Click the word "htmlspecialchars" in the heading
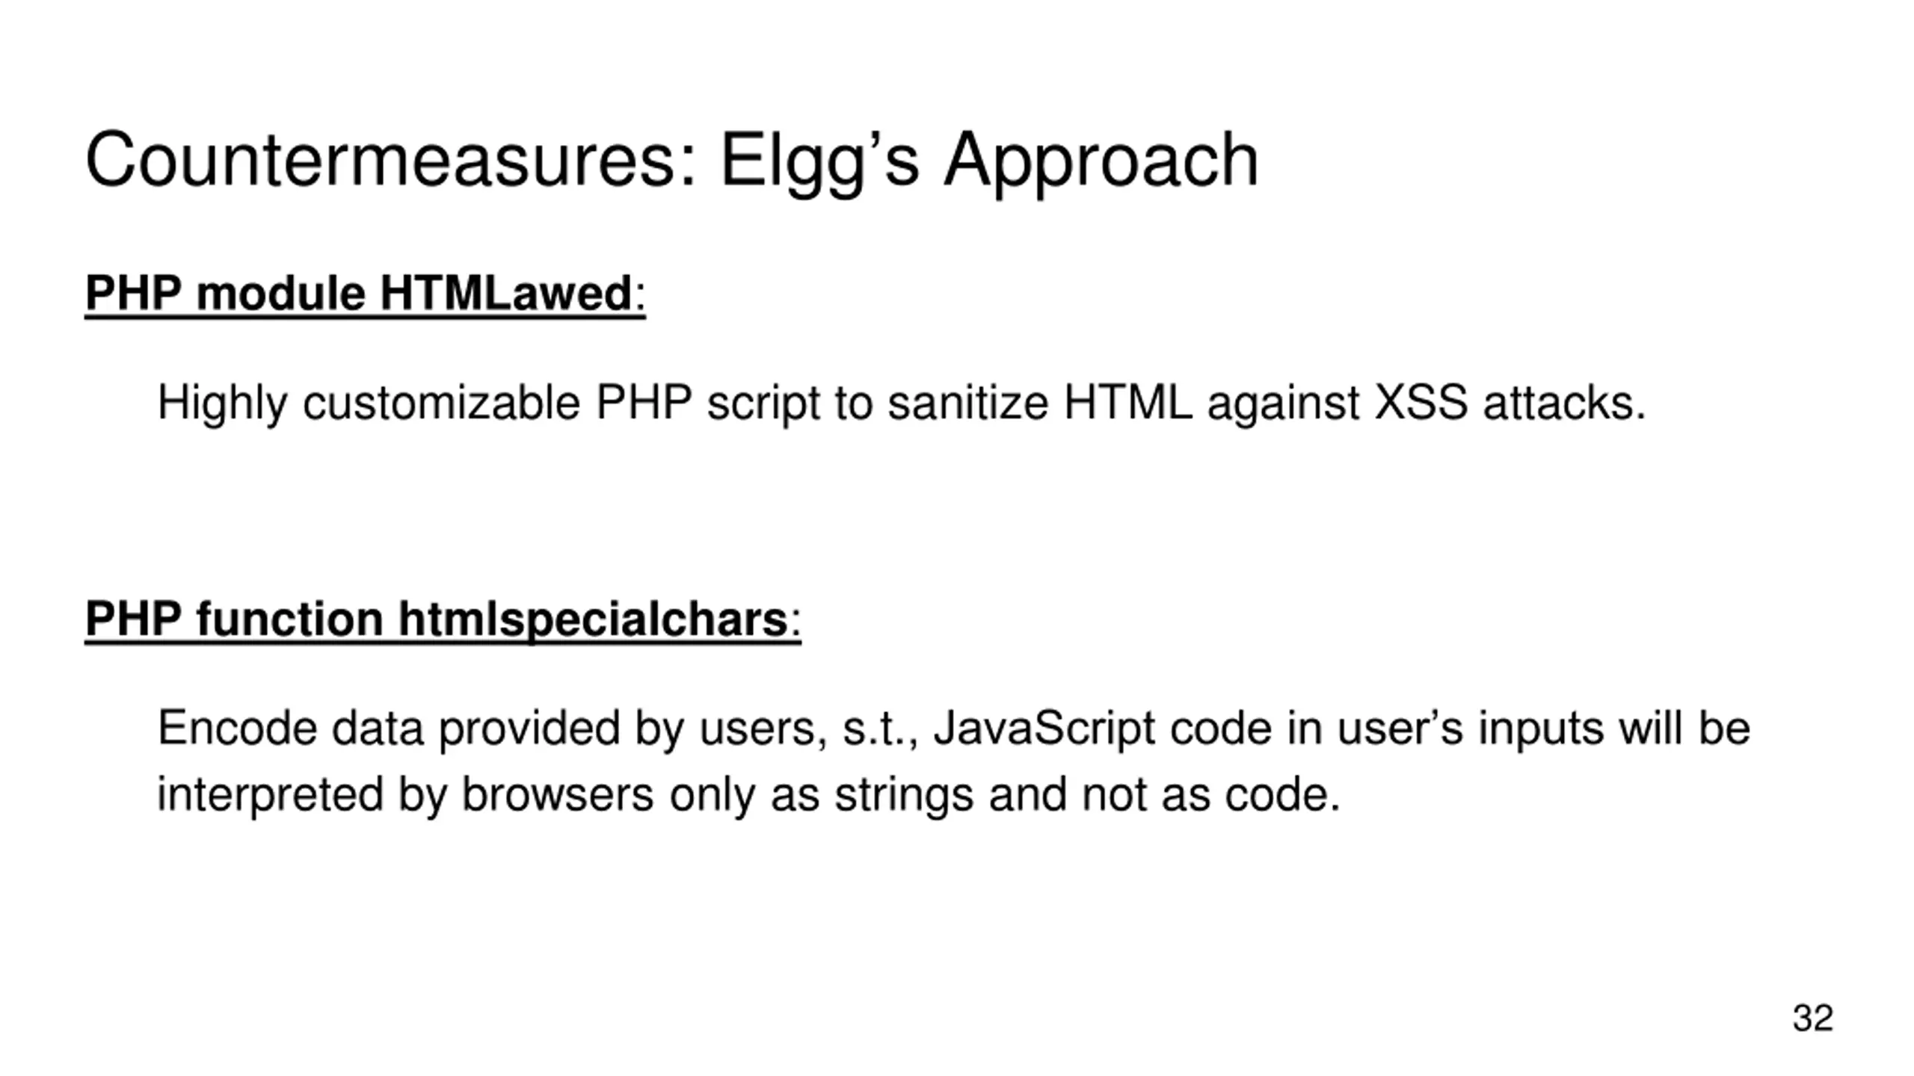1914x1076 pixels. click(x=592, y=619)
